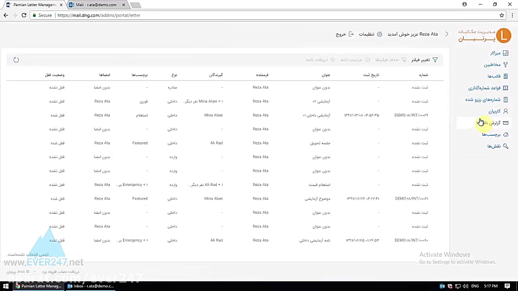This screenshot has width=518, height=291.
Task: Click the Chrome profile avatar icon
Action: click(465, 4)
